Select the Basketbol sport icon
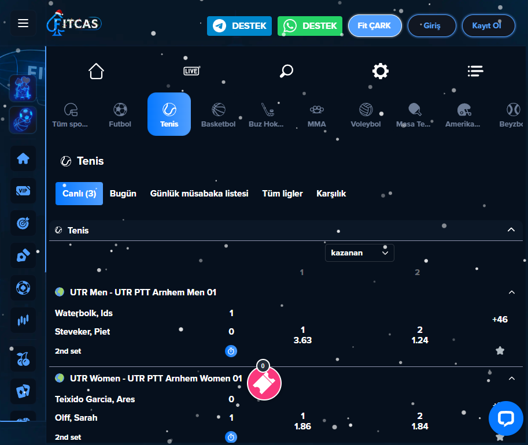528x445 pixels. 218,114
